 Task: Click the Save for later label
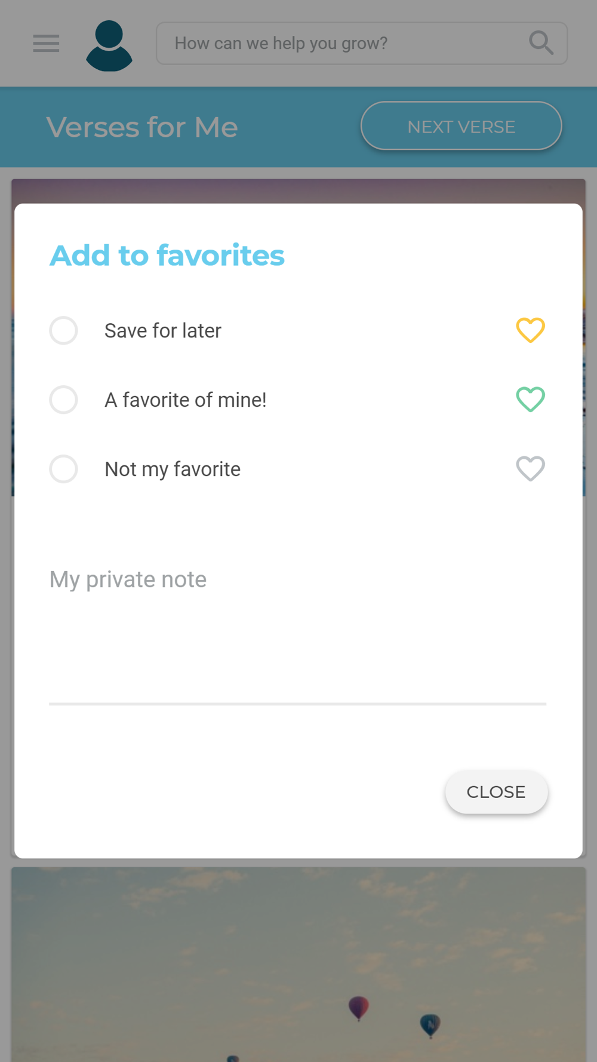[163, 330]
